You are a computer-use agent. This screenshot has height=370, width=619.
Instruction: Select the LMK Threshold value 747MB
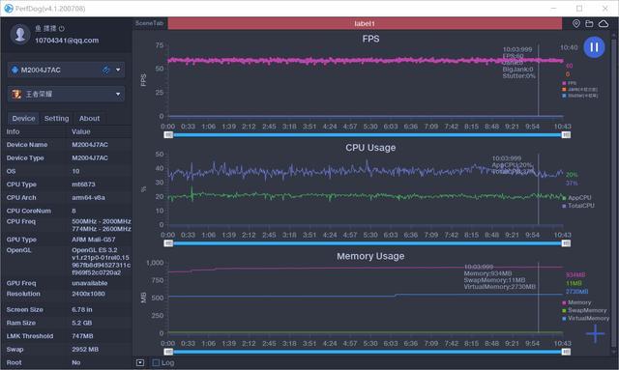(82, 336)
